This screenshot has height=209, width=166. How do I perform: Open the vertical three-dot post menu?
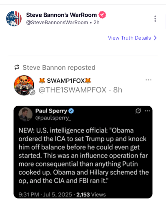[x=155, y=19]
